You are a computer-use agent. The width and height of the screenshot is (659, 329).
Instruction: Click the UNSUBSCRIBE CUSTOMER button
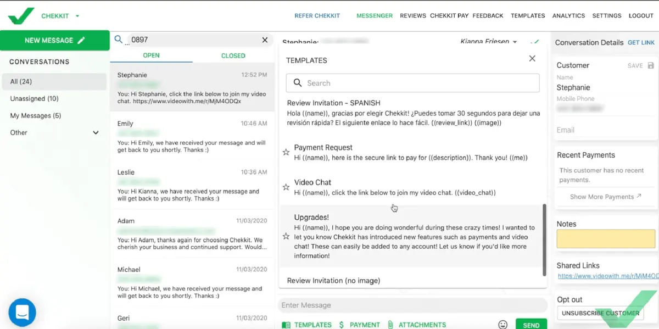point(600,313)
